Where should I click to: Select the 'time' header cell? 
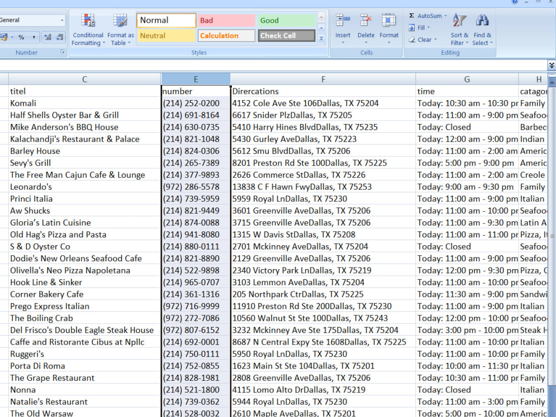tap(467, 91)
